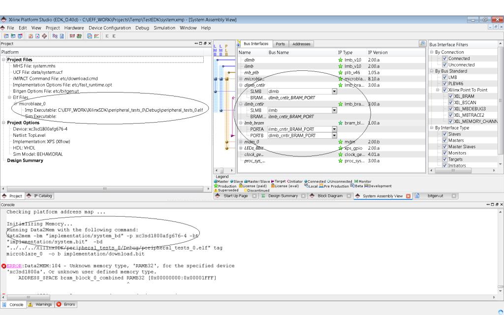Screen dimensions: 504x315
Task: Disable the XIL_BRAM filter checkbox
Action: (451, 96)
